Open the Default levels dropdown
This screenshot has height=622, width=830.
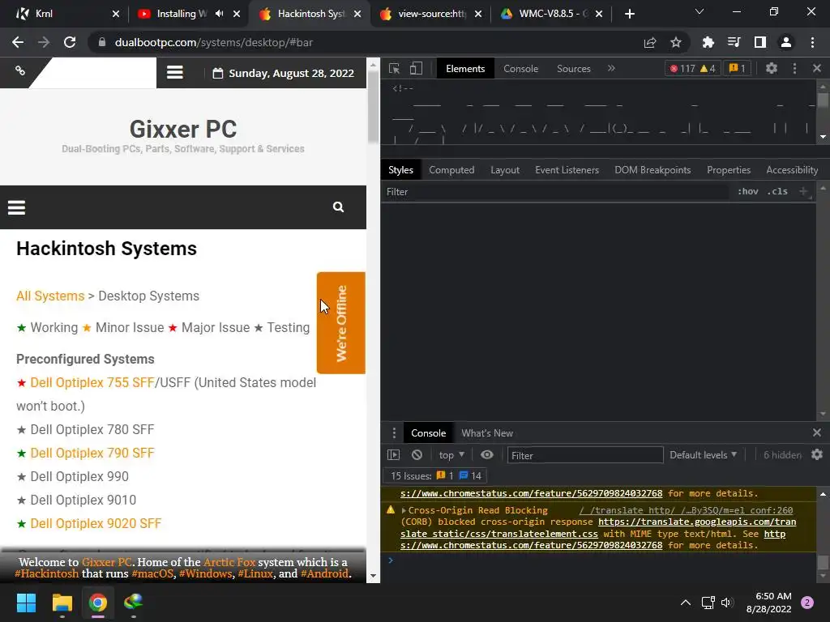click(x=703, y=455)
